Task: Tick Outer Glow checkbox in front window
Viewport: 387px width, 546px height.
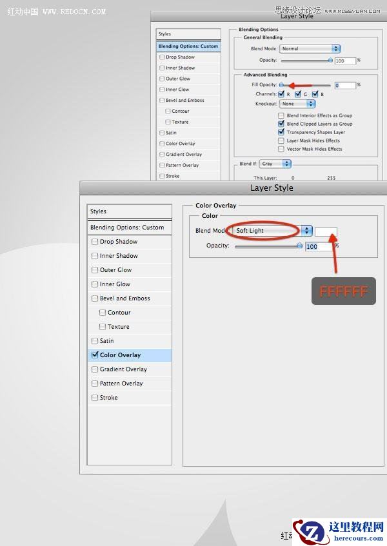Action: coord(94,270)
